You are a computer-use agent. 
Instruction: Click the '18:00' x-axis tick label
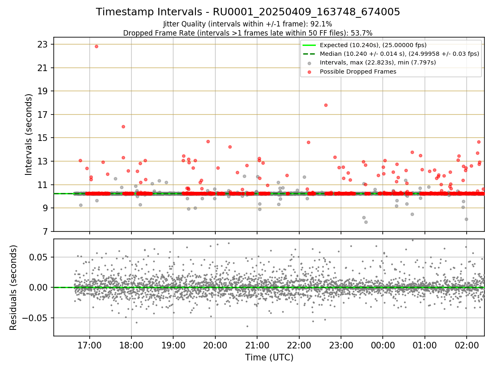tap(131, 345)
